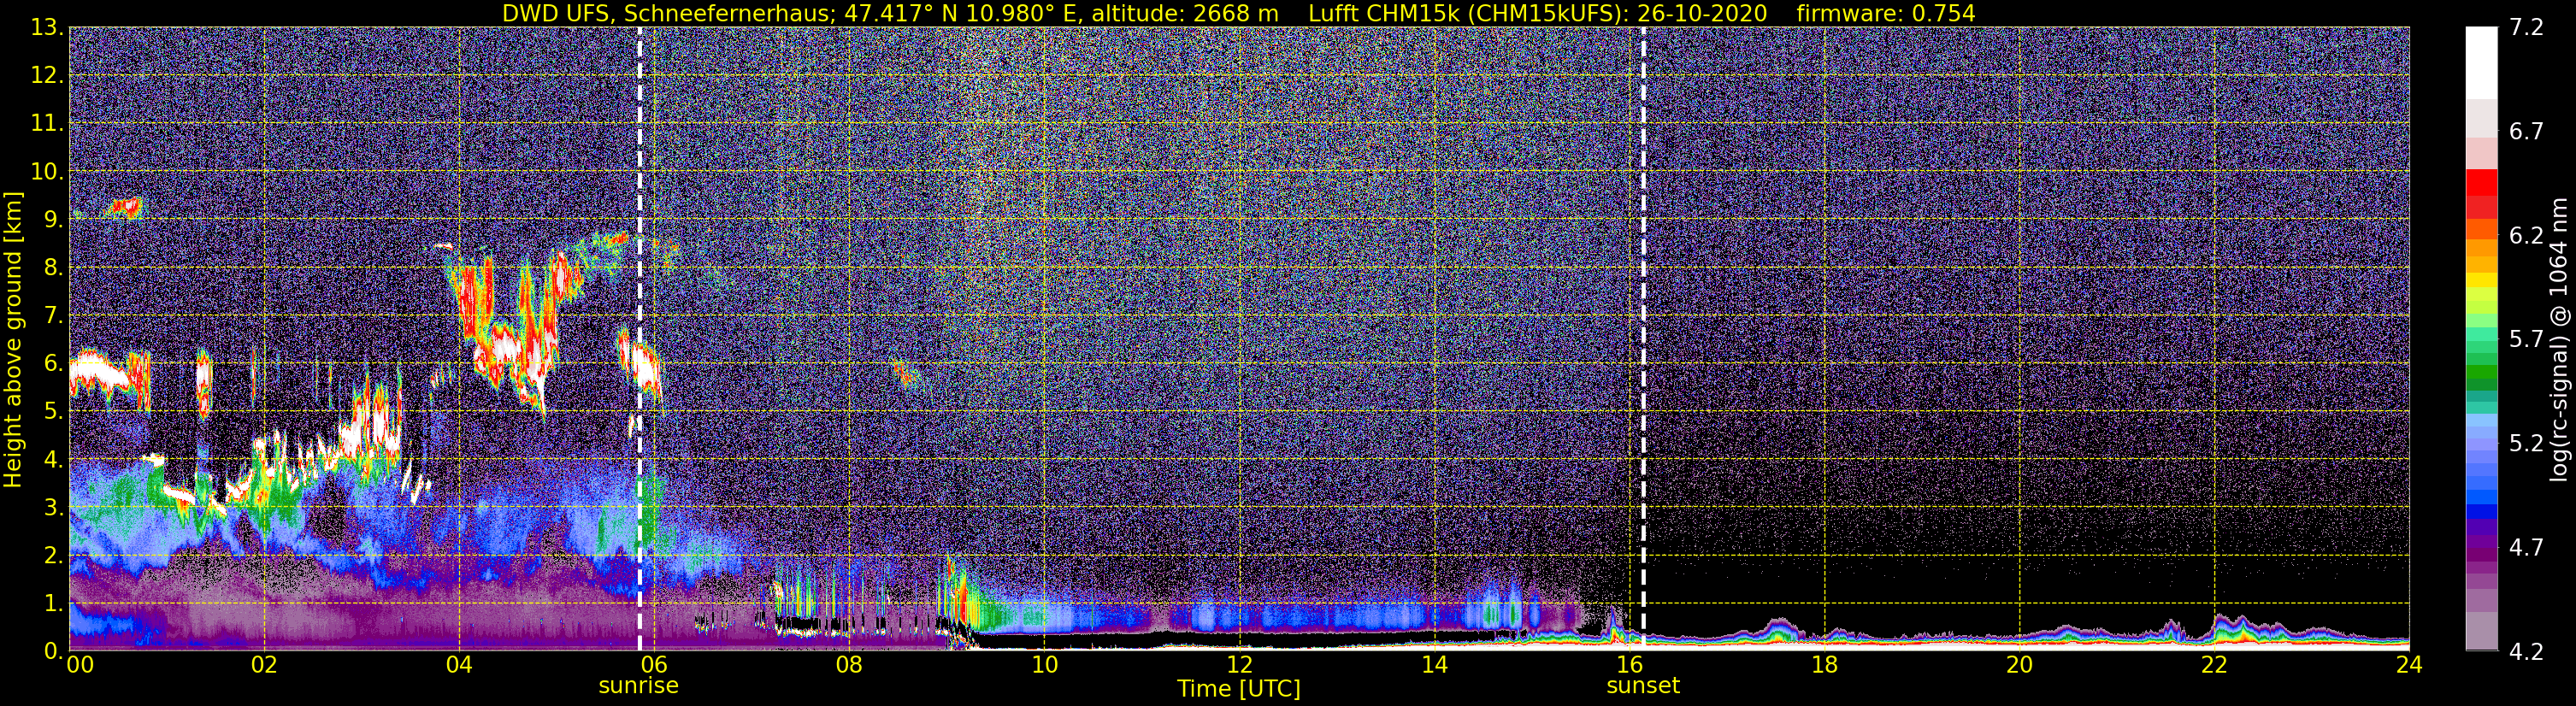Click the '10.' height tick label

[x=48, y=172]
